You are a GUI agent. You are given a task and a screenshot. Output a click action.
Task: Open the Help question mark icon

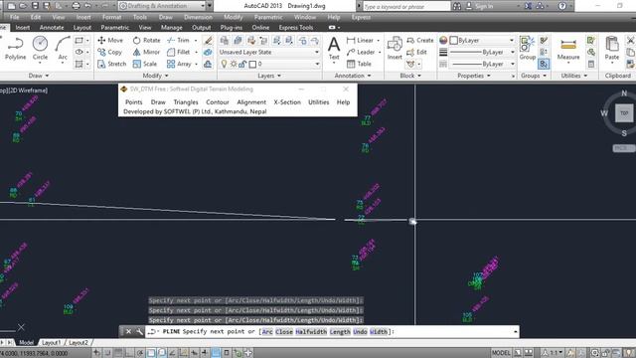coord(562,6)
